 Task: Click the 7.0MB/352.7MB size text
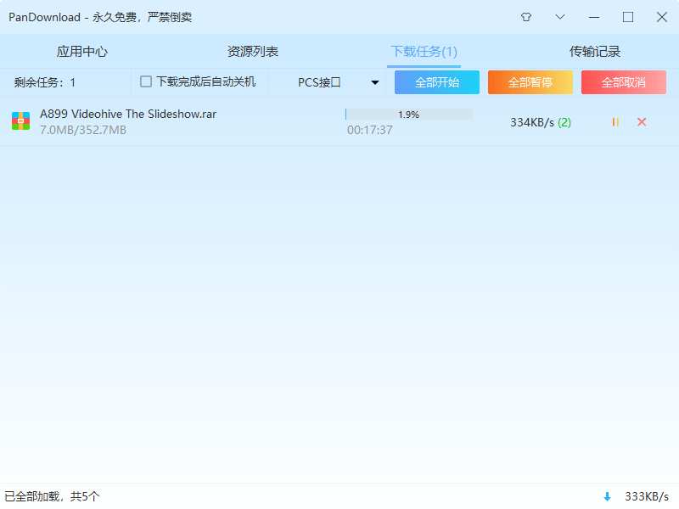point(83,130)
